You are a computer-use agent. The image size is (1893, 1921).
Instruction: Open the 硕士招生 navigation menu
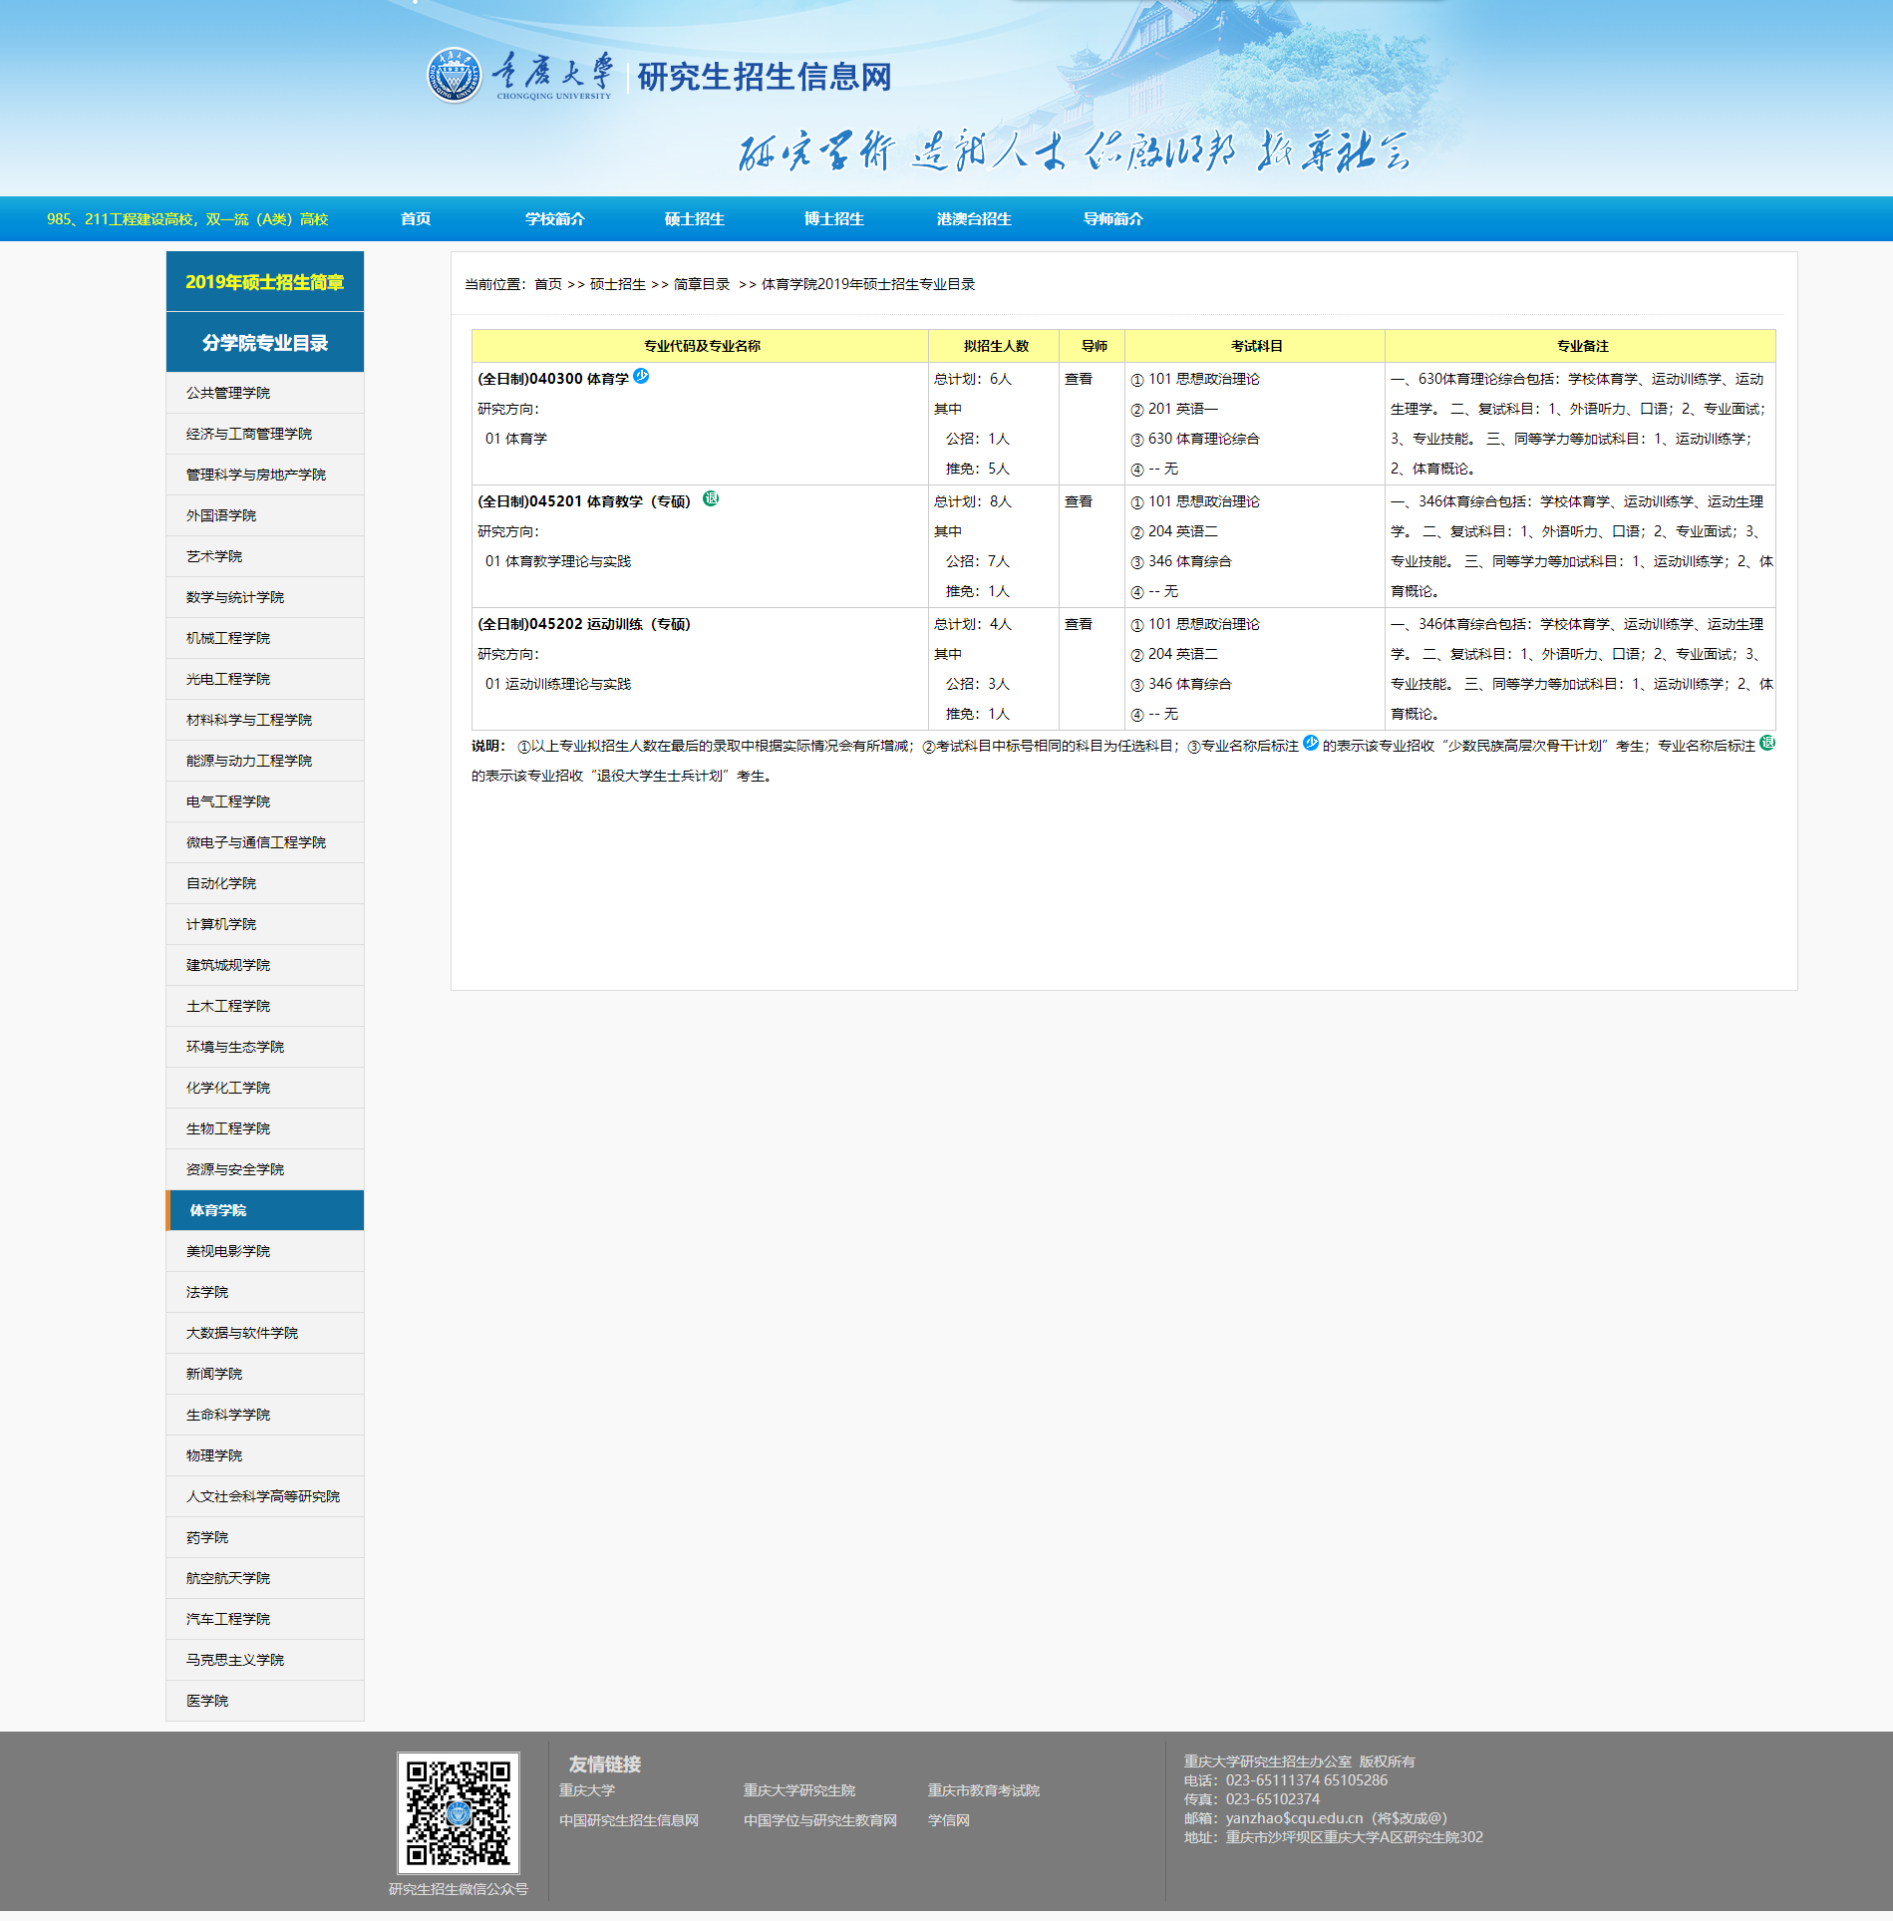tap(694, 219)
